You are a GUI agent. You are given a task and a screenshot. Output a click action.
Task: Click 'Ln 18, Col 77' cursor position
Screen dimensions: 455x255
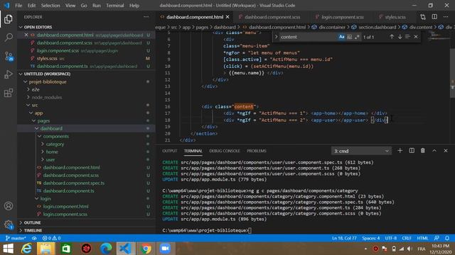pos(344,238)
